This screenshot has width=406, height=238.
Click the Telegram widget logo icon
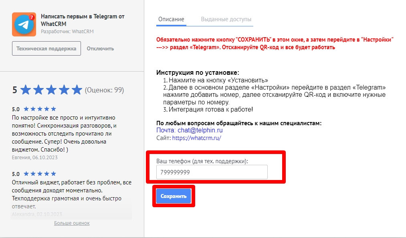pos(24,24)
